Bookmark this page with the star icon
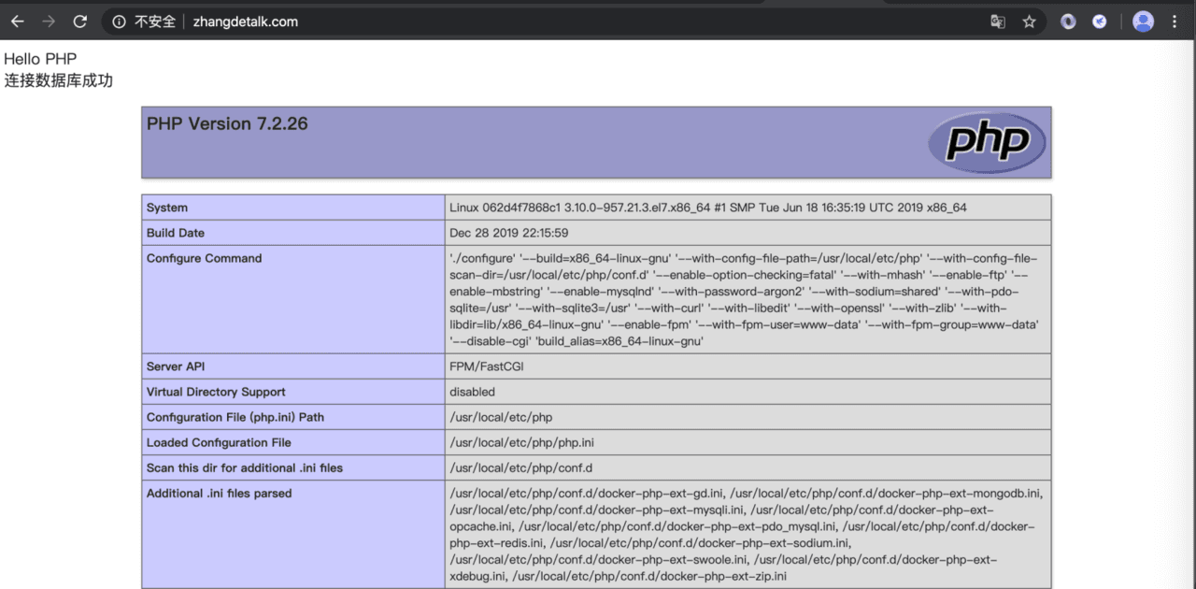Image resolution: width=1196 pixels, height=589 pixels. pos(1029,22)
